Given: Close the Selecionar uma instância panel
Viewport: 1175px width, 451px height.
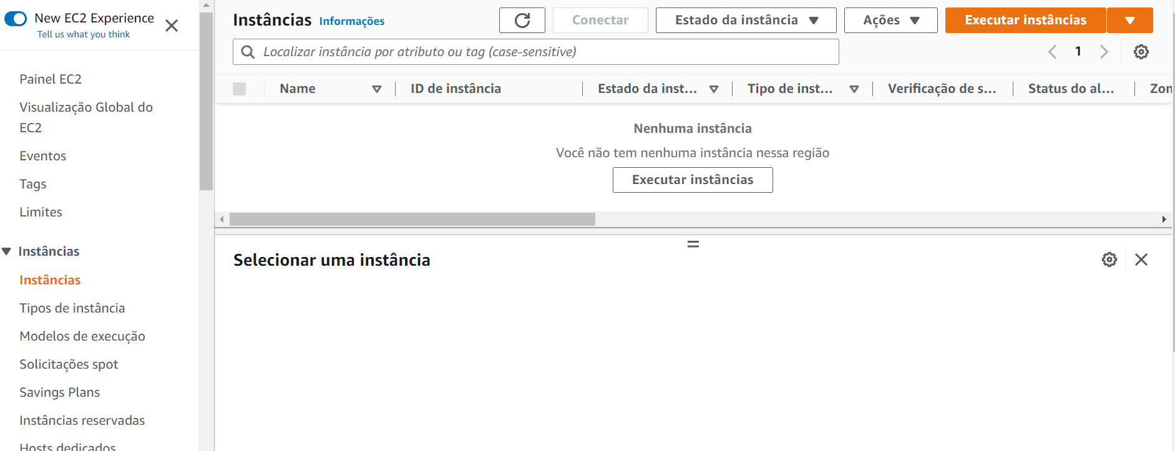Looking at the screenshot, I should click(x=1141, y=259).
